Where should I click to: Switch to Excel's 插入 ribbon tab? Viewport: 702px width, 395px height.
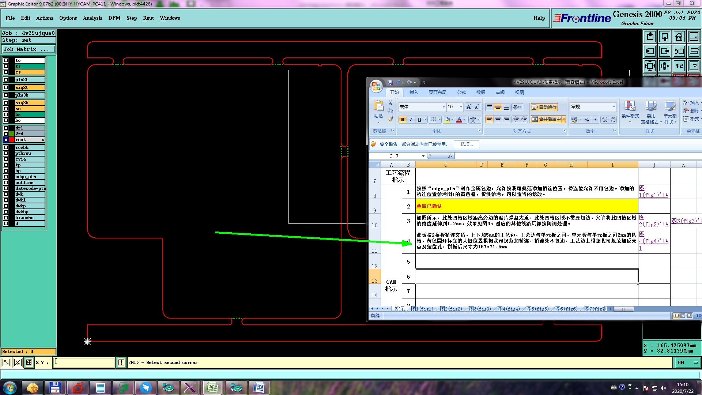(414, 93)
